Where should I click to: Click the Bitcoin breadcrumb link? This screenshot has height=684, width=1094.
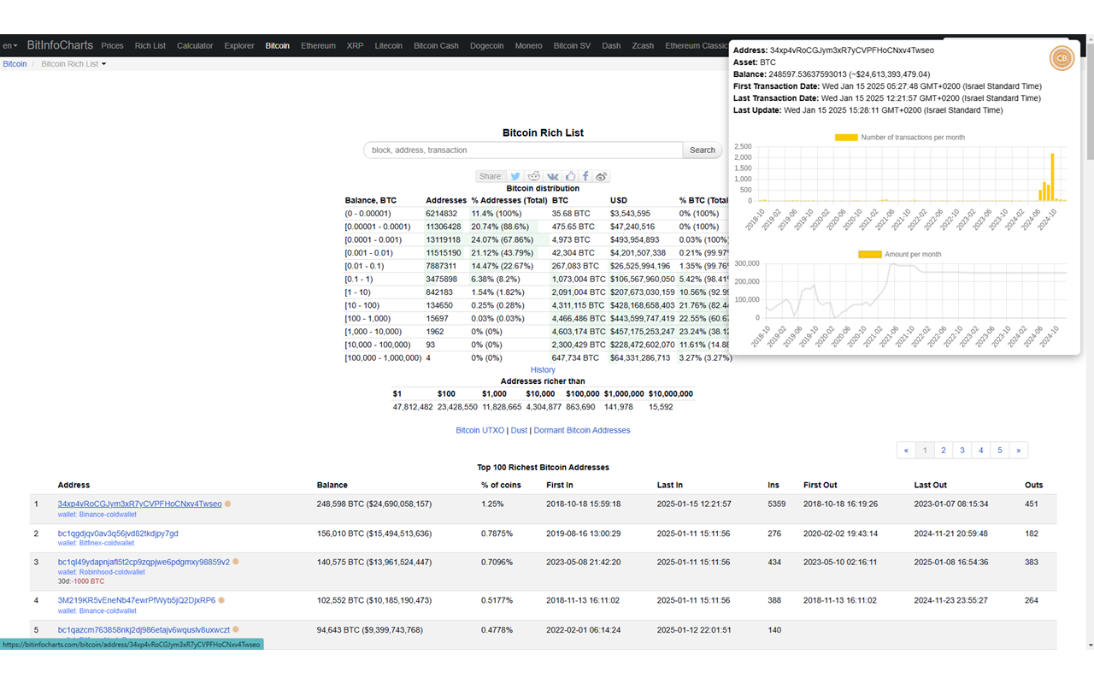pos(15,64)
